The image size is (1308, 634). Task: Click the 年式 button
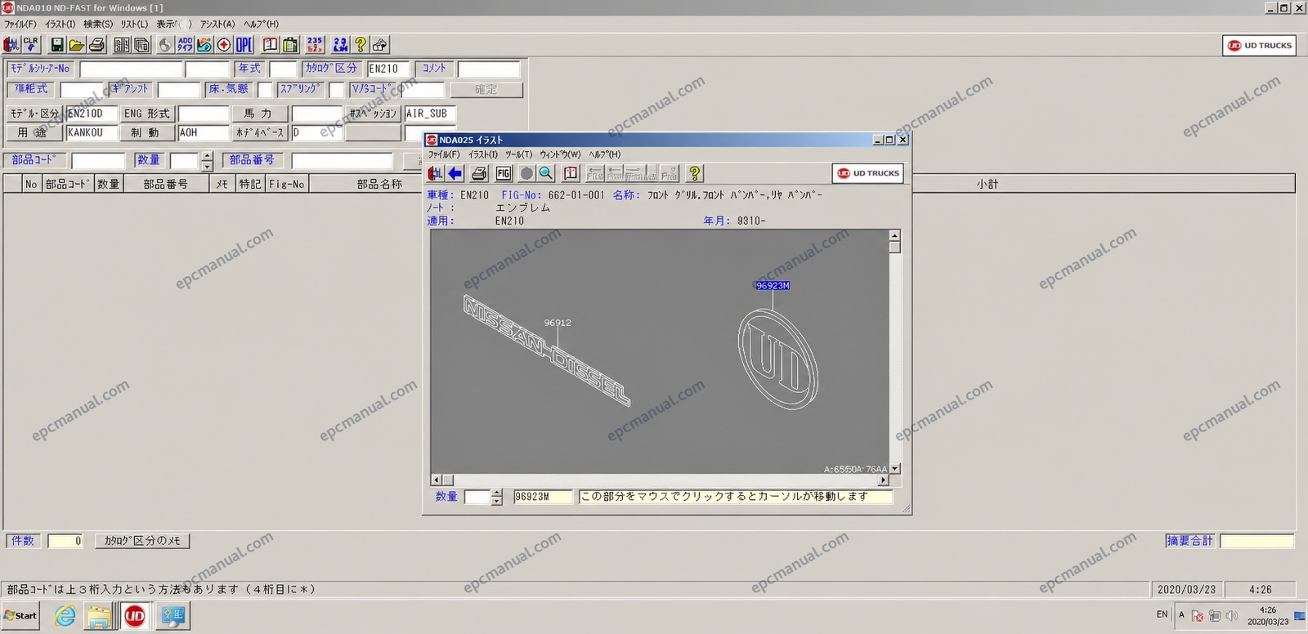(250, 69)
